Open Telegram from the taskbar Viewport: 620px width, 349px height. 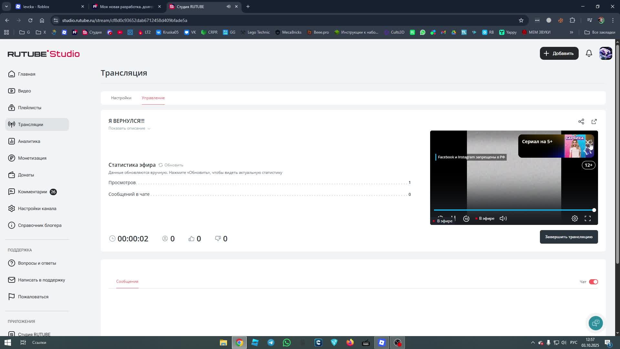[x=271, y=343]
